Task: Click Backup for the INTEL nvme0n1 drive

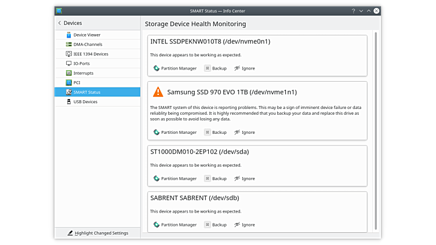Action: [215, 68]
